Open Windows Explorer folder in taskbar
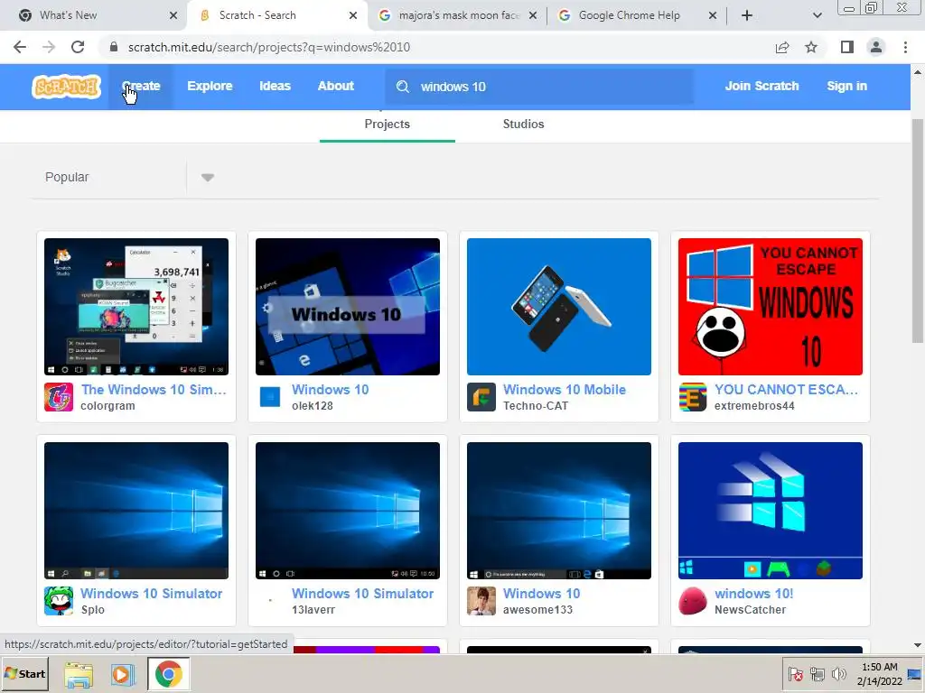The width and height of the screenshot is (925, 693). click(79, 674)
